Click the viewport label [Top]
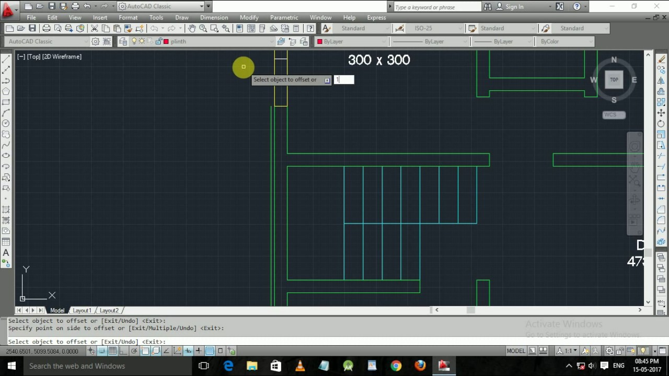The width and height of the screenshot is (669, 376). click(33, 56)
